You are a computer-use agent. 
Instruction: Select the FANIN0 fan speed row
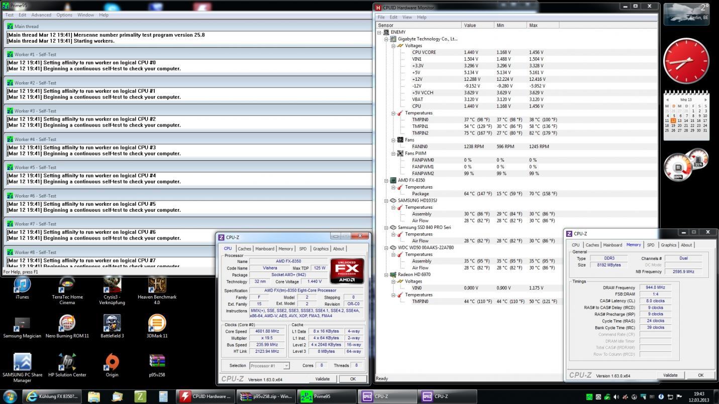click(516, 147)
